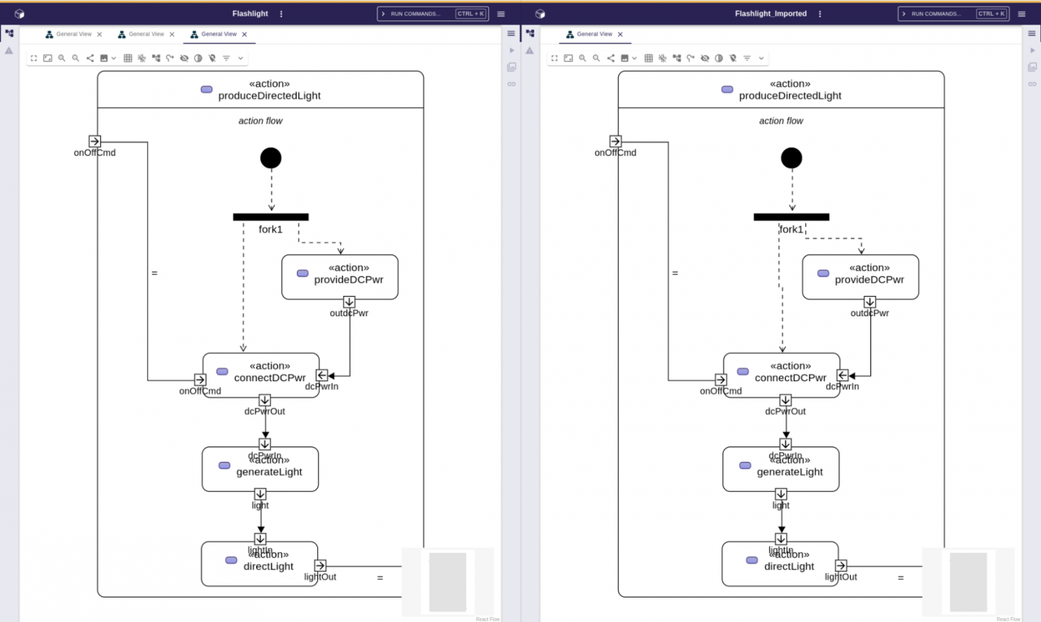The height and width of the screenshot is (622, 1041).
Task: Open the gallery panel icon in Flashlight right sidebar
Action: coord(512,67)
